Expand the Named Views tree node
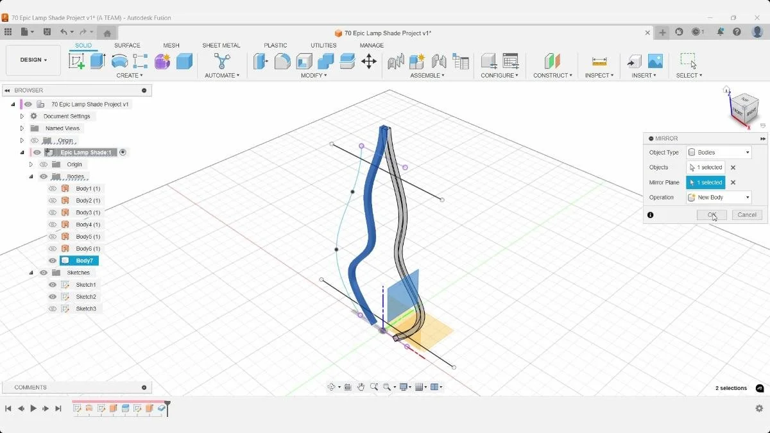770x433 pixels. click(22, 128)
